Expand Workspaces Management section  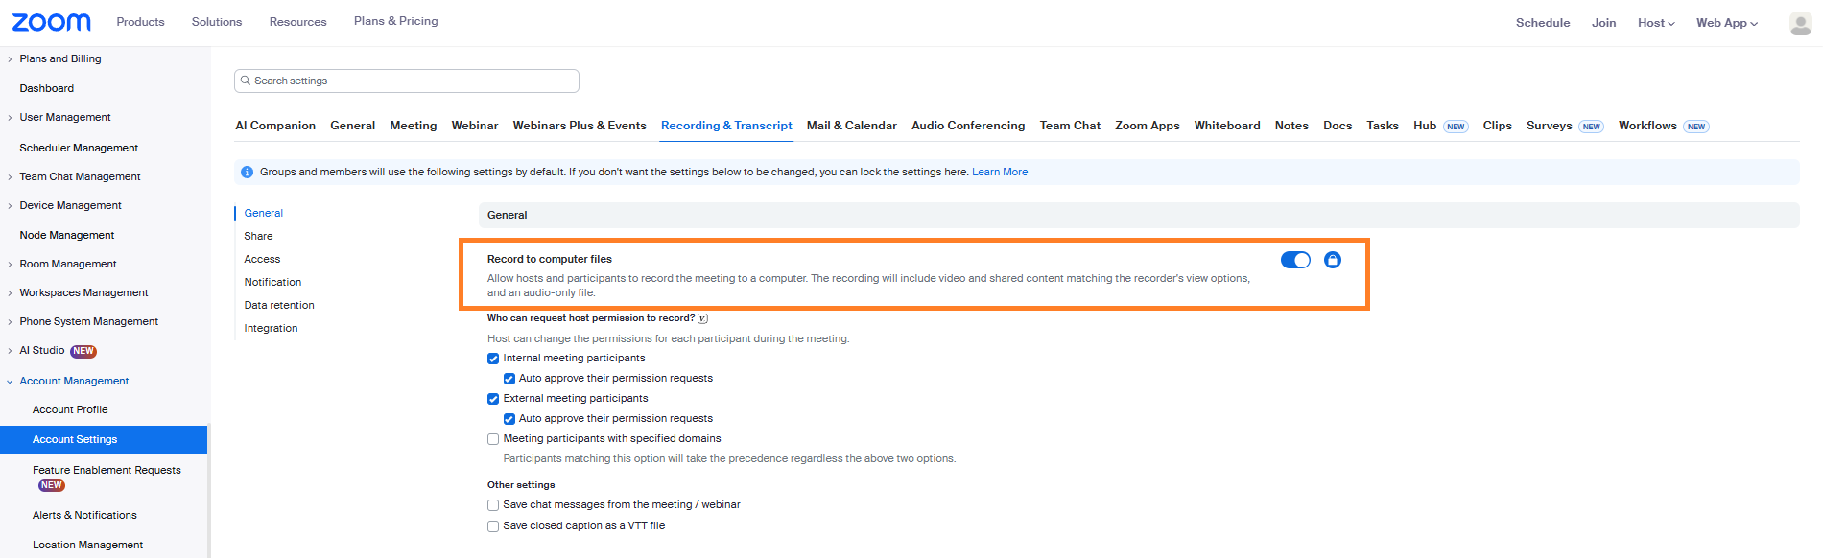10,293
